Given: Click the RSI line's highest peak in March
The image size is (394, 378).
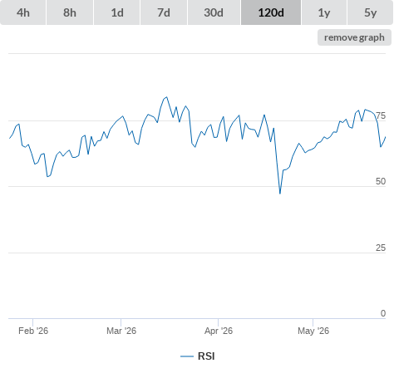Looking at the screenshot, I should [166, 97].
